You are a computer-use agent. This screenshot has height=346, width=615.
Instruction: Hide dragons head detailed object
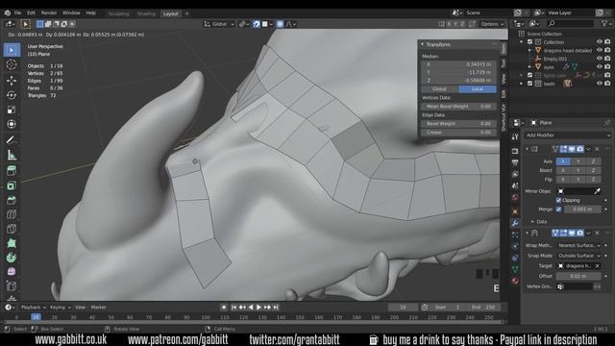[x=599, y=50]
